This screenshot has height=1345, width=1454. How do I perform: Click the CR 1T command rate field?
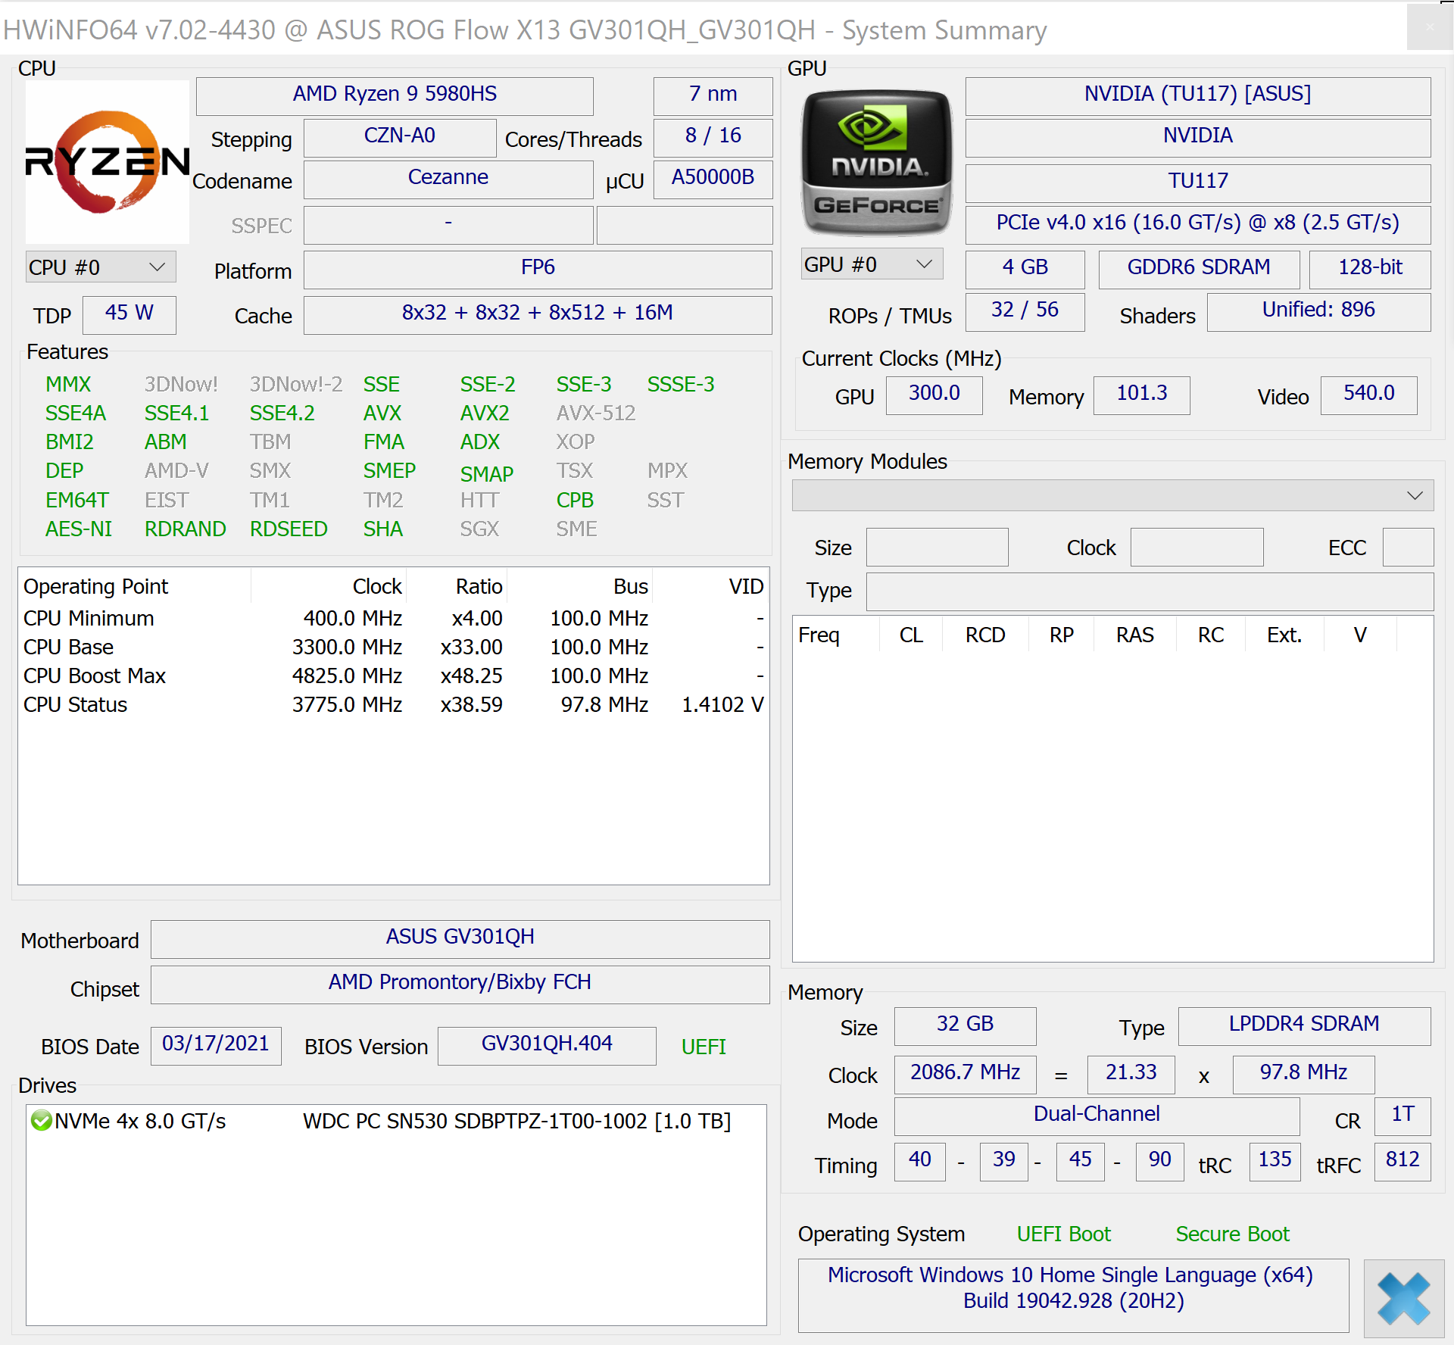click(1402, 1116)
